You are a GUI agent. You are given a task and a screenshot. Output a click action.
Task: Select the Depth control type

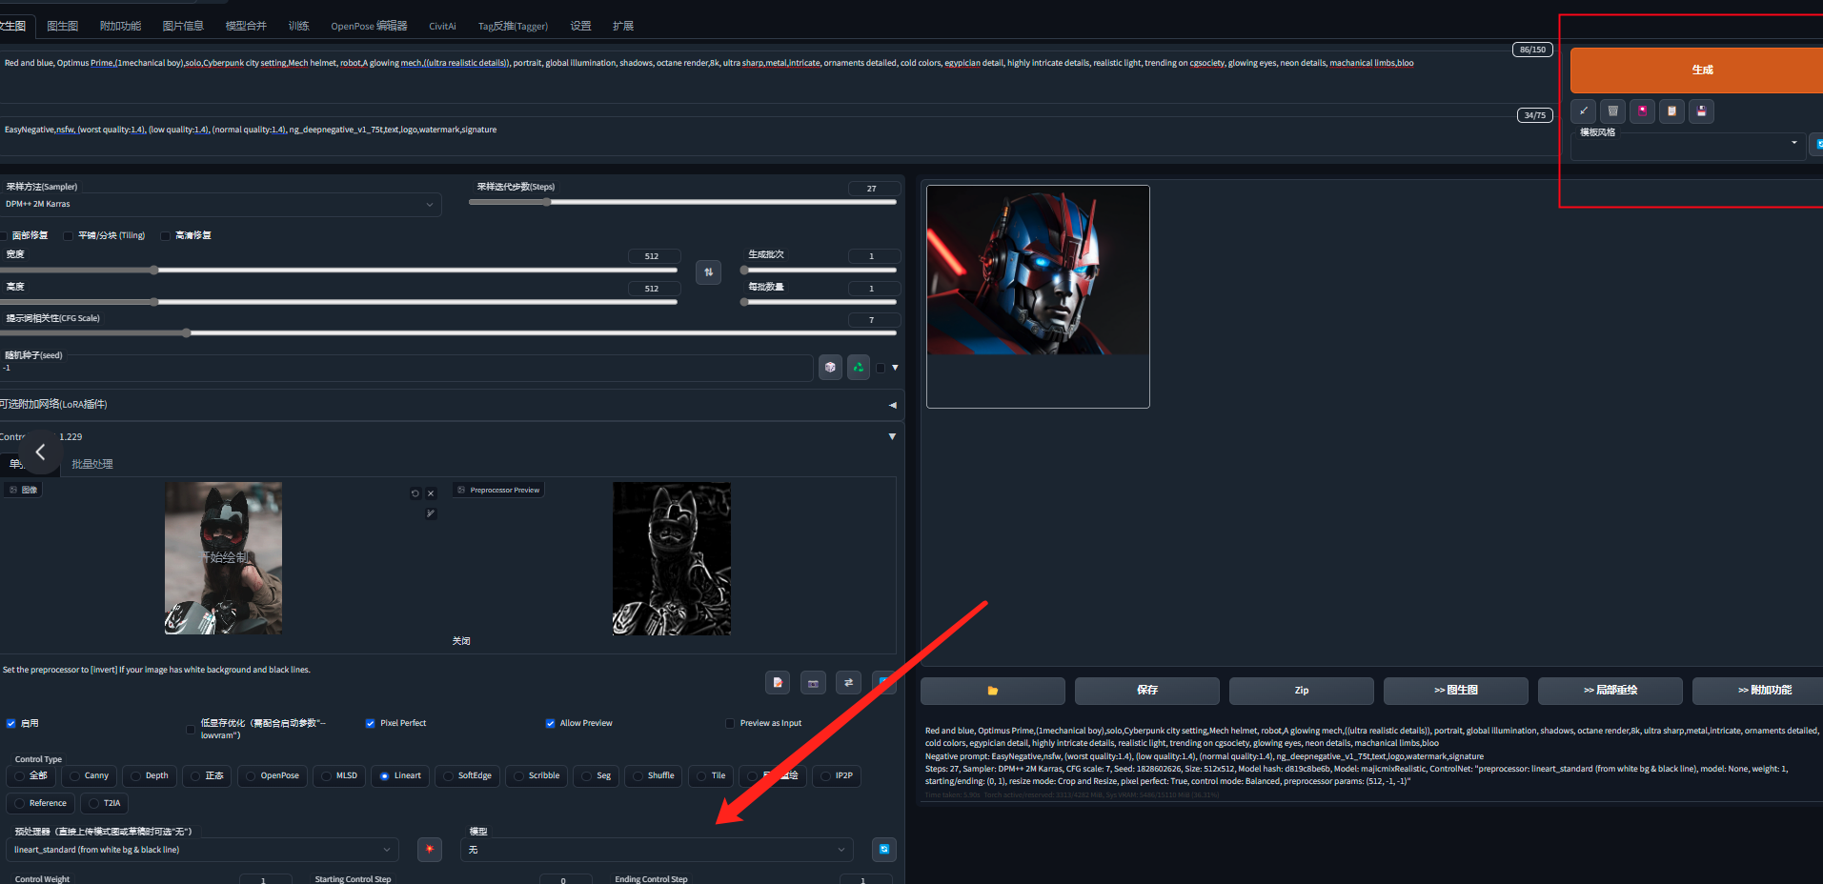(150, 776)
